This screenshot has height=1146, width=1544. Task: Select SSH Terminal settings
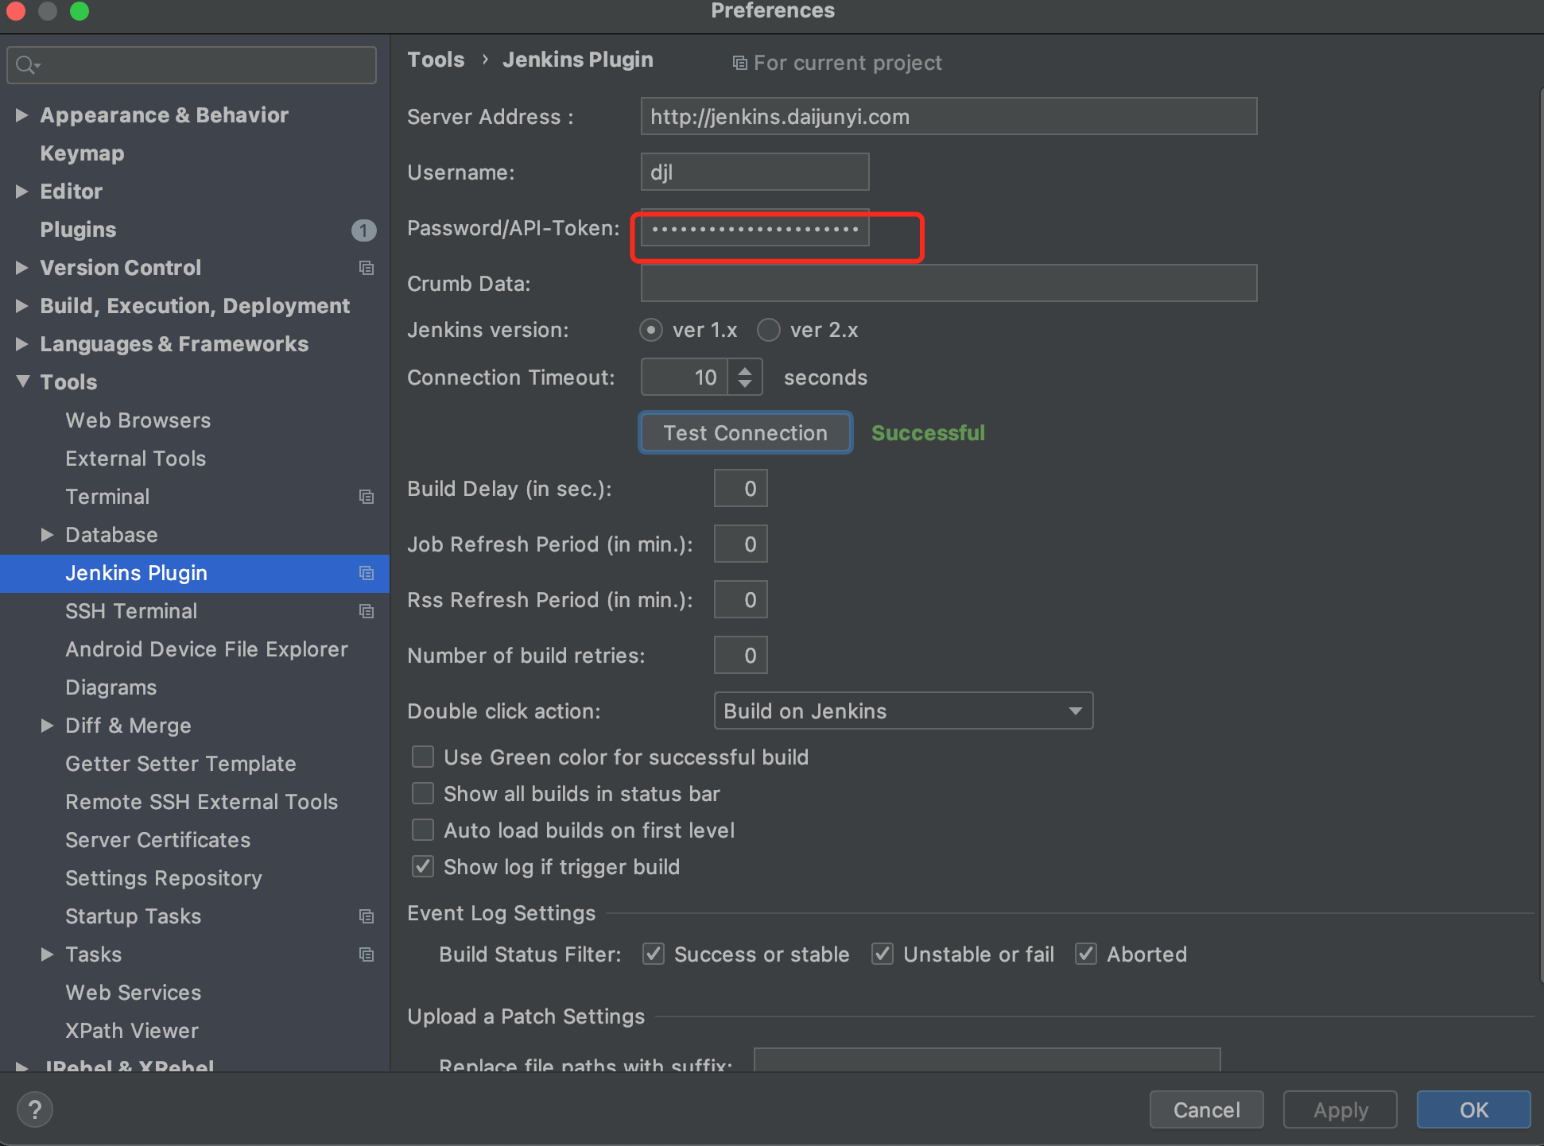(131, 611)
